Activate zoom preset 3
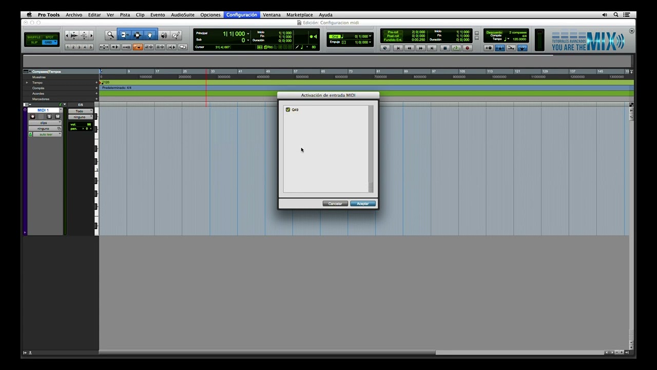This screenshot has width=657, height=370. click(x=79, y=47)
